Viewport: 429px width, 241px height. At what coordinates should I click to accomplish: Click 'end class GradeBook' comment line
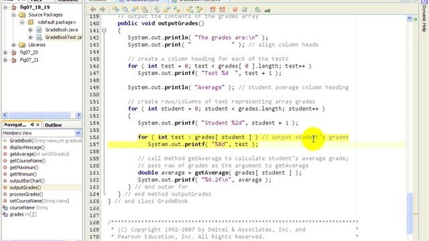tap(147, 201)
